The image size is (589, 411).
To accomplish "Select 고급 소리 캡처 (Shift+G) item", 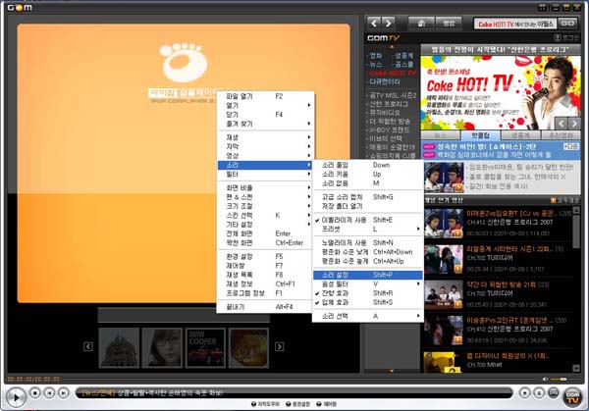I will click(x=367, y=197).
